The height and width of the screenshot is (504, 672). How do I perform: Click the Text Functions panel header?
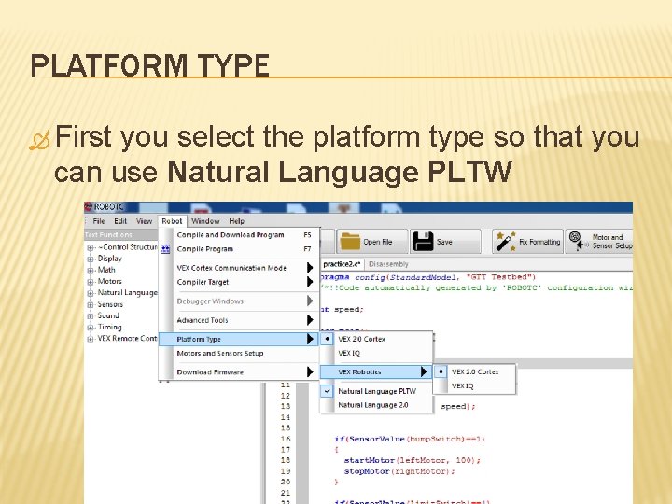point(120,235)
